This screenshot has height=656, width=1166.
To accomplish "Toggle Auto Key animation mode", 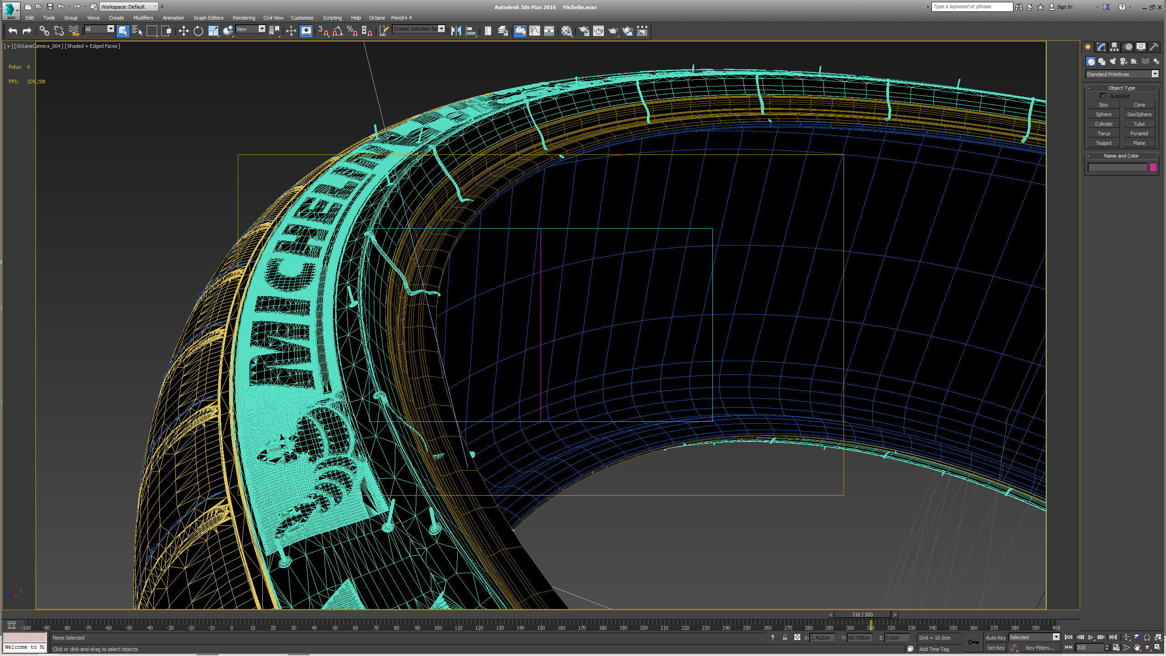I will [x=995, y=638].
